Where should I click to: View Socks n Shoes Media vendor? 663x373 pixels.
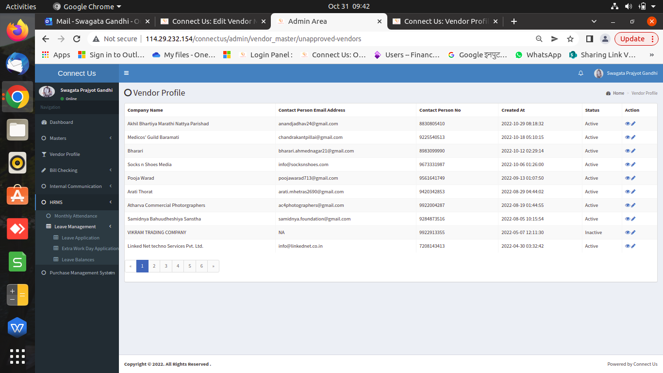(x=628, y=165)
